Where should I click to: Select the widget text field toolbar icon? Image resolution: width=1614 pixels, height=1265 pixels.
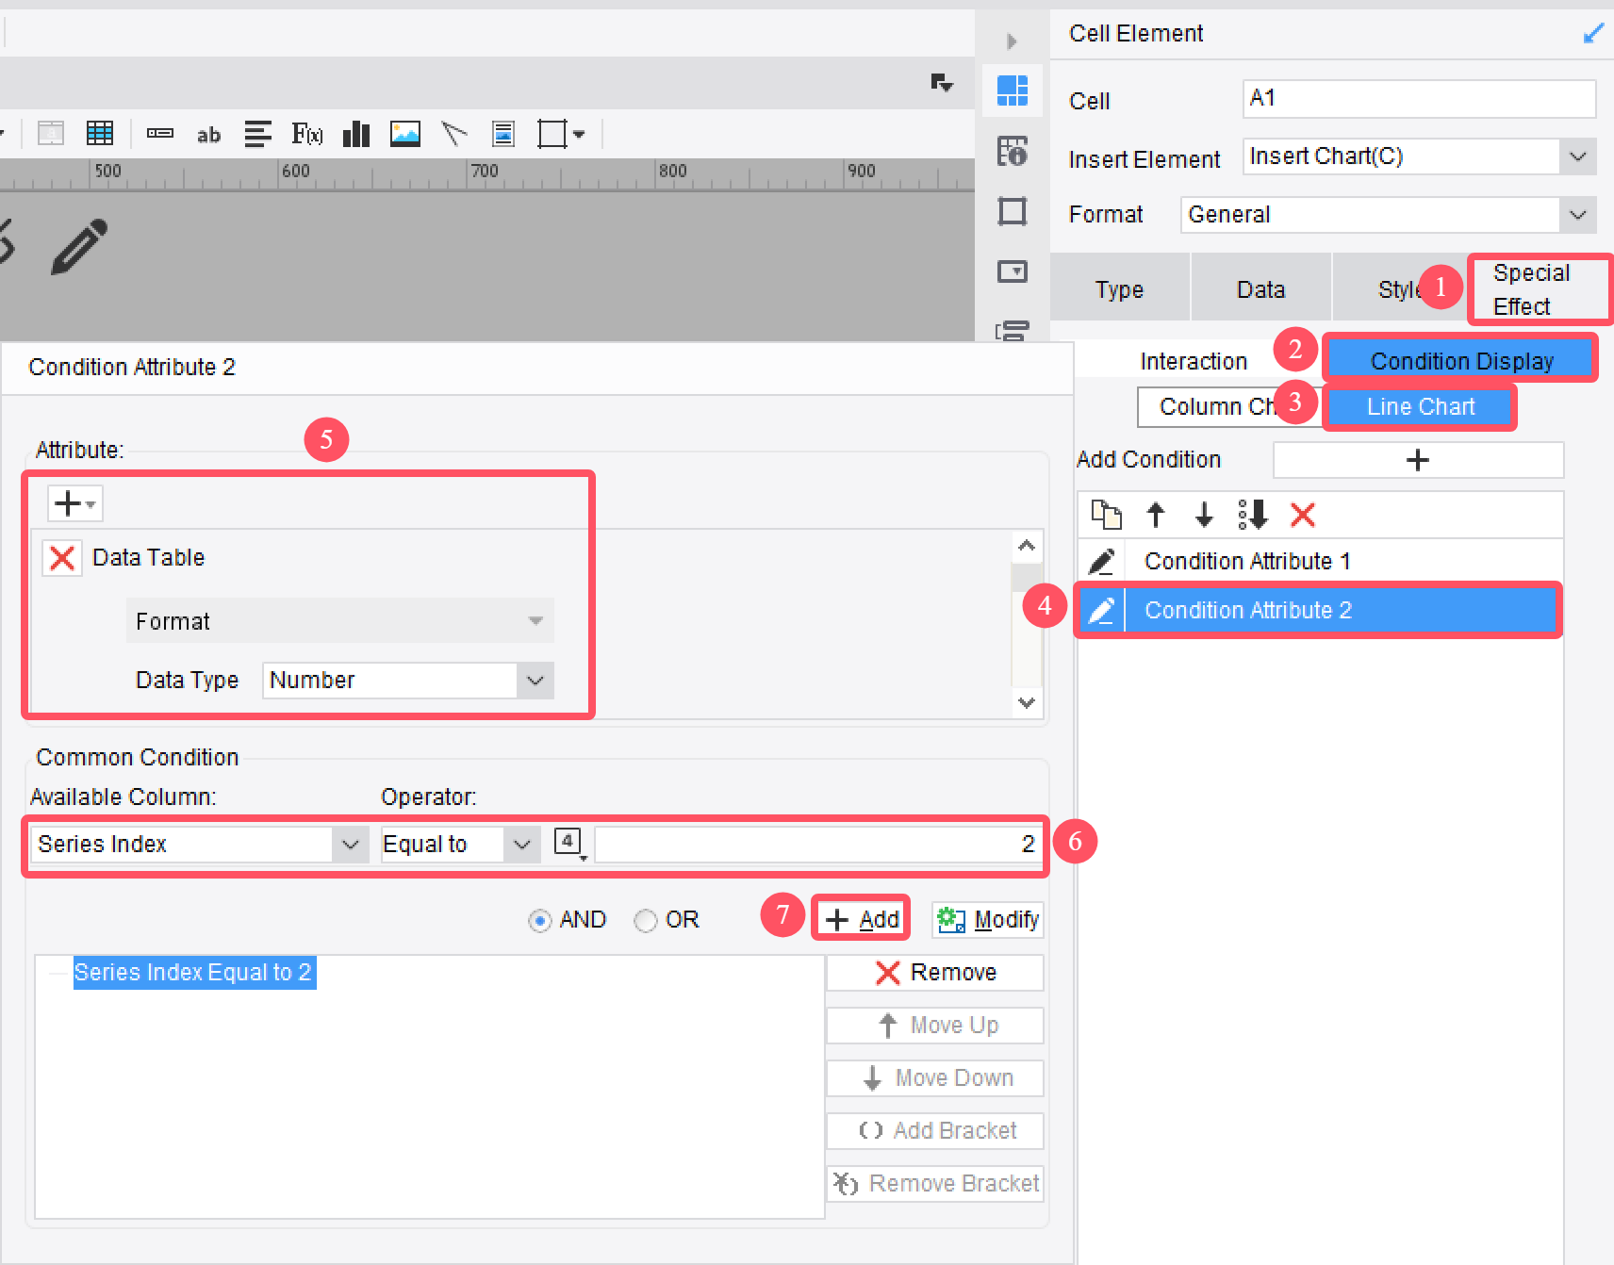160,134
